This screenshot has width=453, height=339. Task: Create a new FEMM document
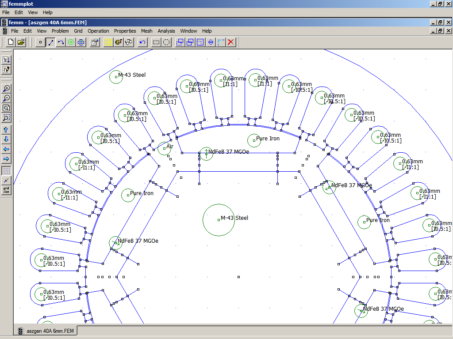pyautogui.click(x=11, y=42)
